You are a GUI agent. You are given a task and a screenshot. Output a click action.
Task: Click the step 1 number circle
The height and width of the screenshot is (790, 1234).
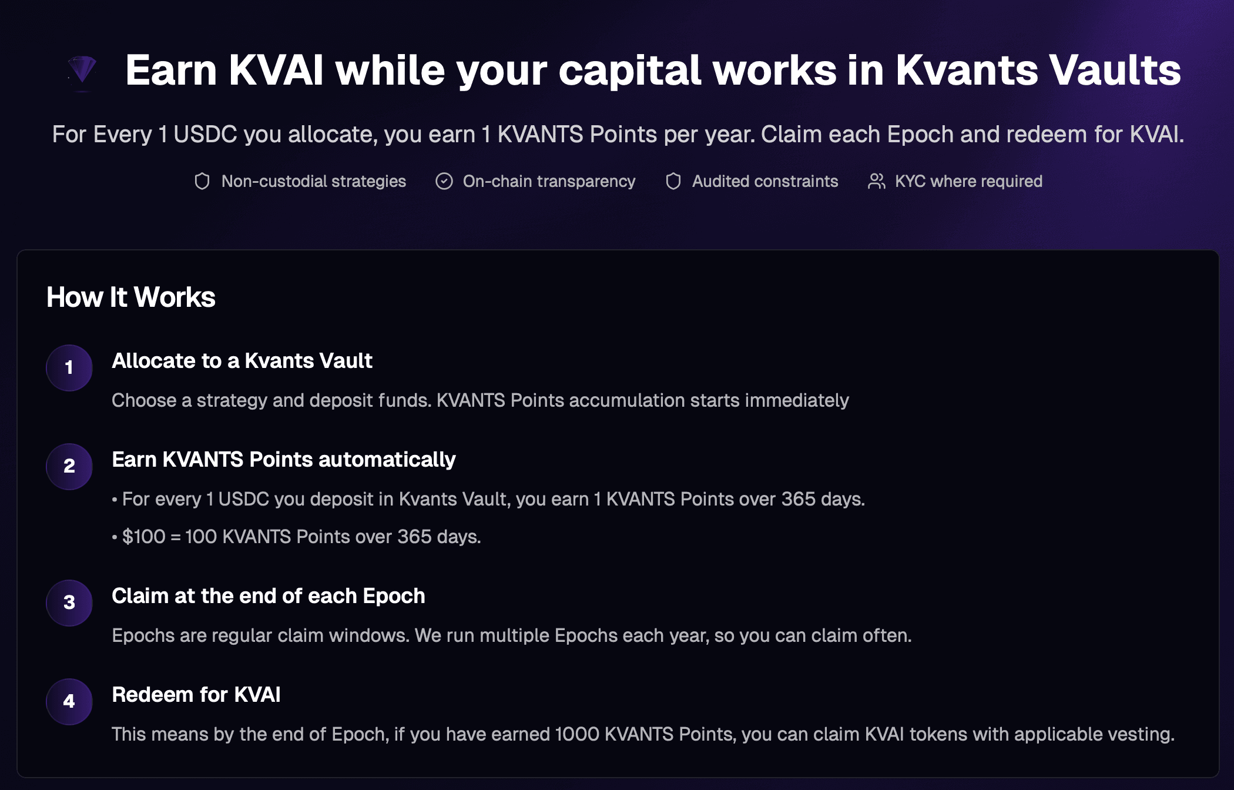point(69,368)
